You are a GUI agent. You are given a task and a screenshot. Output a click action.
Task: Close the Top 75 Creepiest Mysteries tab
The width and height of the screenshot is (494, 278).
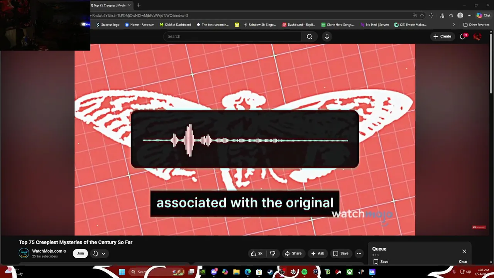pyautogui.click(x=129, y=5)
